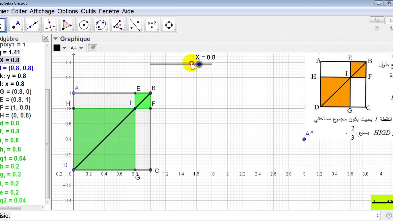Select the Polygon tool
Image resolution: width=393 pixels, height=221 pixels.
(67, 25)
